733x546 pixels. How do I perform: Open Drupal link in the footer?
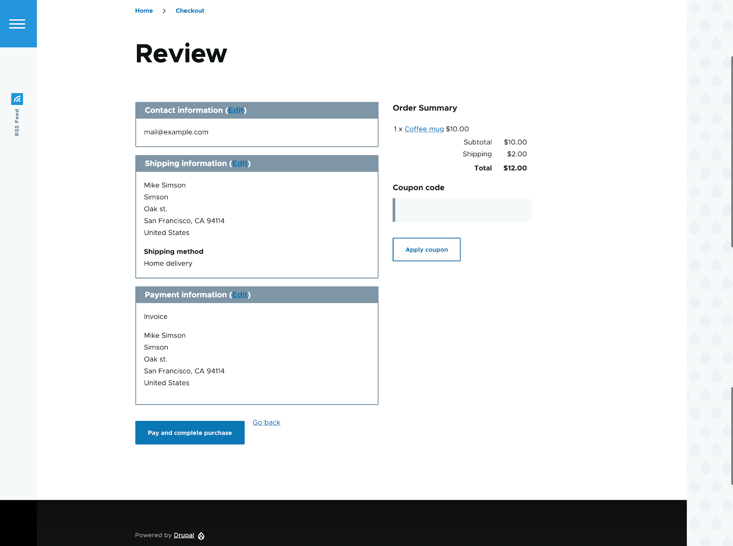pyautogui.click(x=184, y=535)
